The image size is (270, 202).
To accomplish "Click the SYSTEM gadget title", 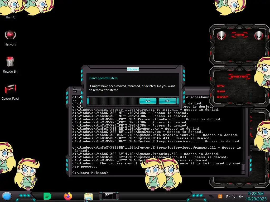I will 239,77.
